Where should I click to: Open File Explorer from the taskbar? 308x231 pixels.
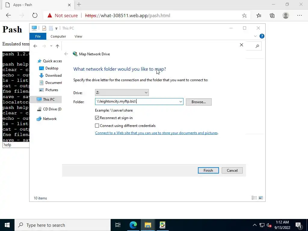tap(148, 225)
